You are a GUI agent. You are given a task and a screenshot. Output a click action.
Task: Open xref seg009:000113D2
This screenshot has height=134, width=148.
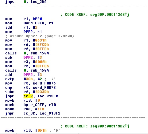pos(109,126)
